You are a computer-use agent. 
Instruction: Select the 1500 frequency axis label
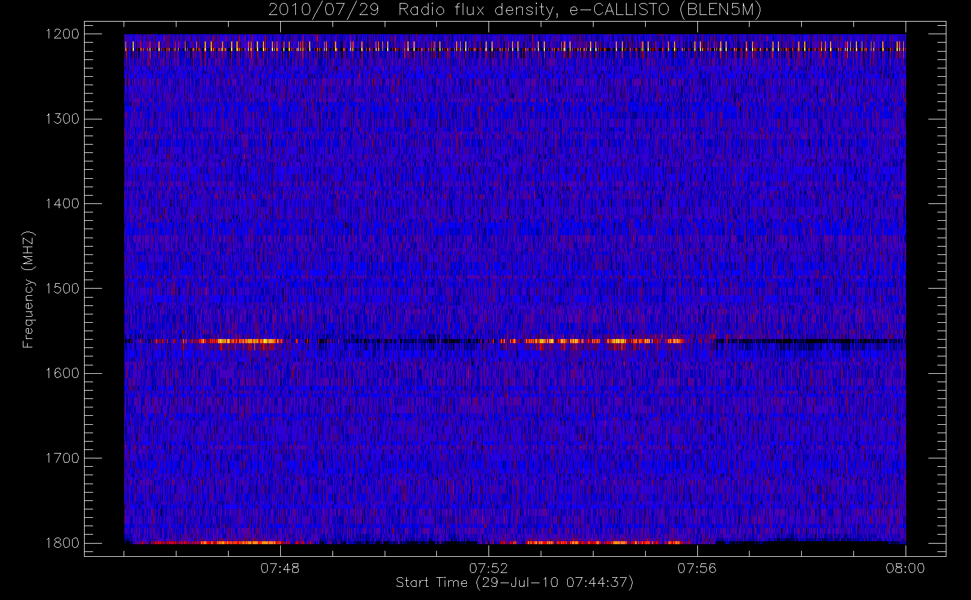(x=62, y=289)
